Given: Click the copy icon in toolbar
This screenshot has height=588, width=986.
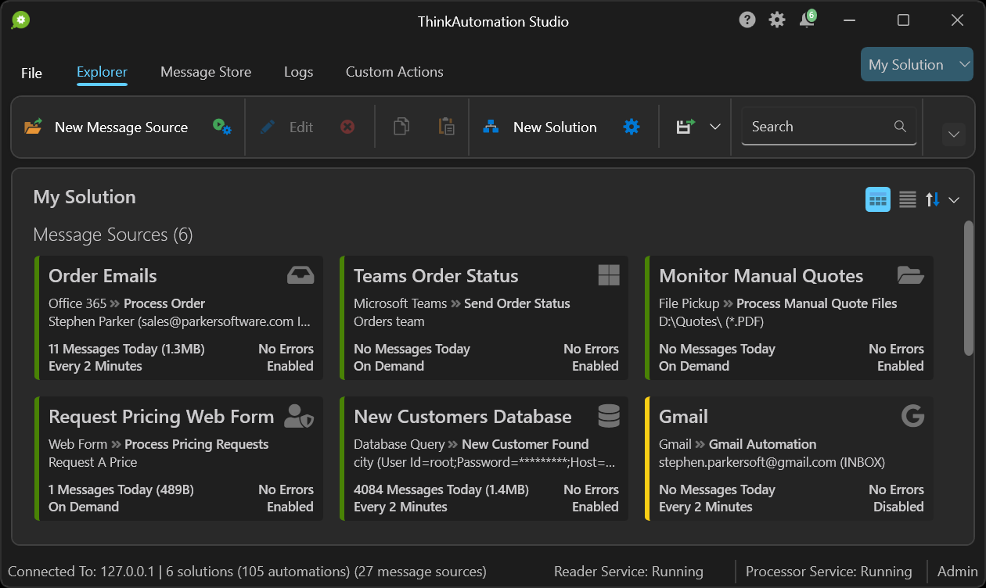Looking at the screenshot, I should (x=401, y=127).
